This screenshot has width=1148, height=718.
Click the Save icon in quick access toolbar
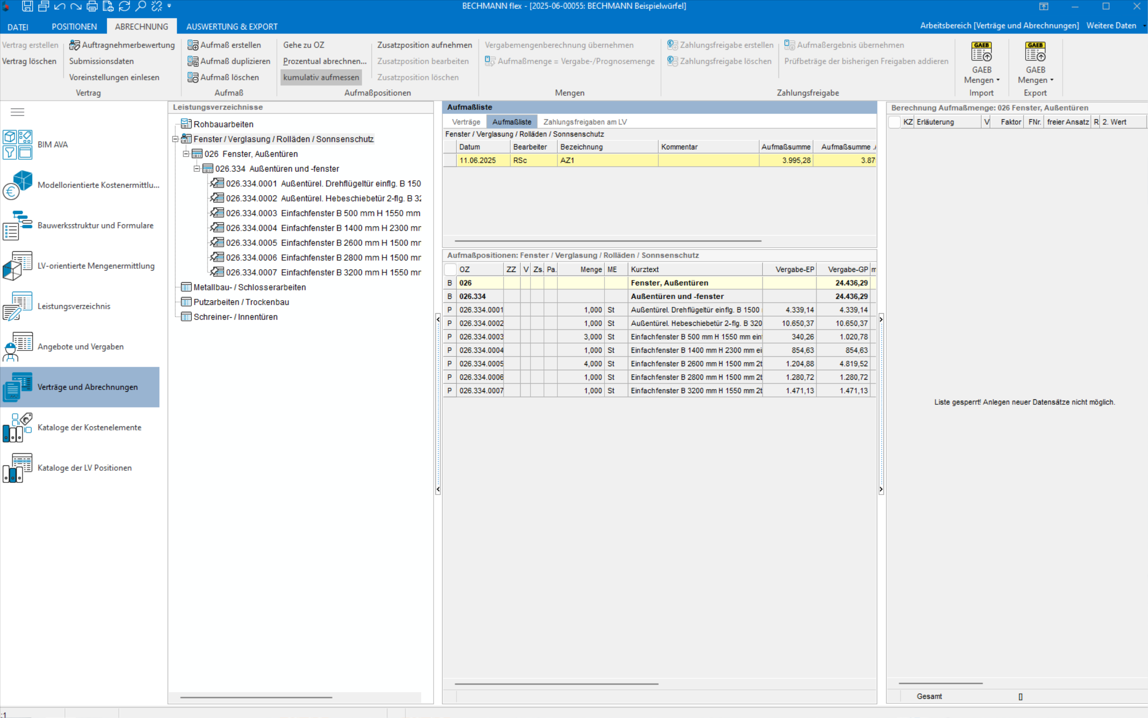coord(27,6)
